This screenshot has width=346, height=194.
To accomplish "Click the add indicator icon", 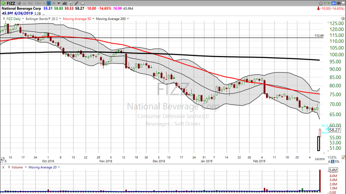I will [x=71, y=3].
